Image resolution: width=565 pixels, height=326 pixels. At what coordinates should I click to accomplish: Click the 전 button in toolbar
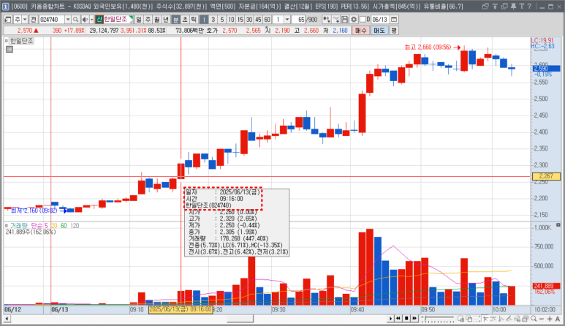33,20
